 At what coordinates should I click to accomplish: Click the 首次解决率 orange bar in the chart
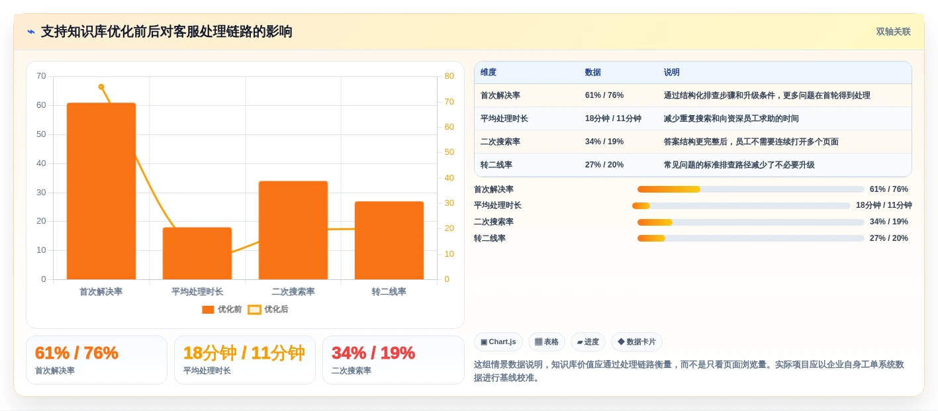click(x=101, y=191)
